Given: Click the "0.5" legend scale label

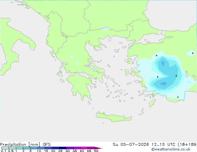Looking at the screenshot, I should click(x=11, y=151).
